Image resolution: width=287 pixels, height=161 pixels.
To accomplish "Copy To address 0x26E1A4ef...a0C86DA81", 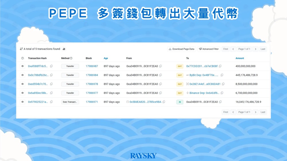I will 223,84.
